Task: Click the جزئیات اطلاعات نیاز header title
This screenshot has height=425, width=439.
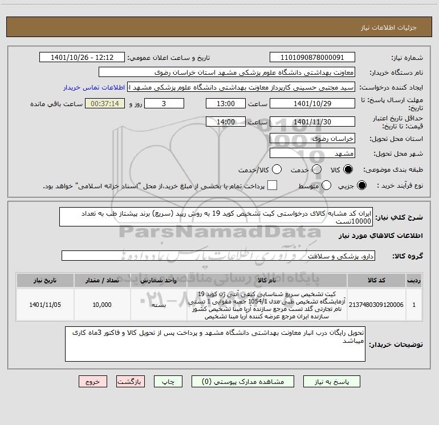Action: click(388, 27)
